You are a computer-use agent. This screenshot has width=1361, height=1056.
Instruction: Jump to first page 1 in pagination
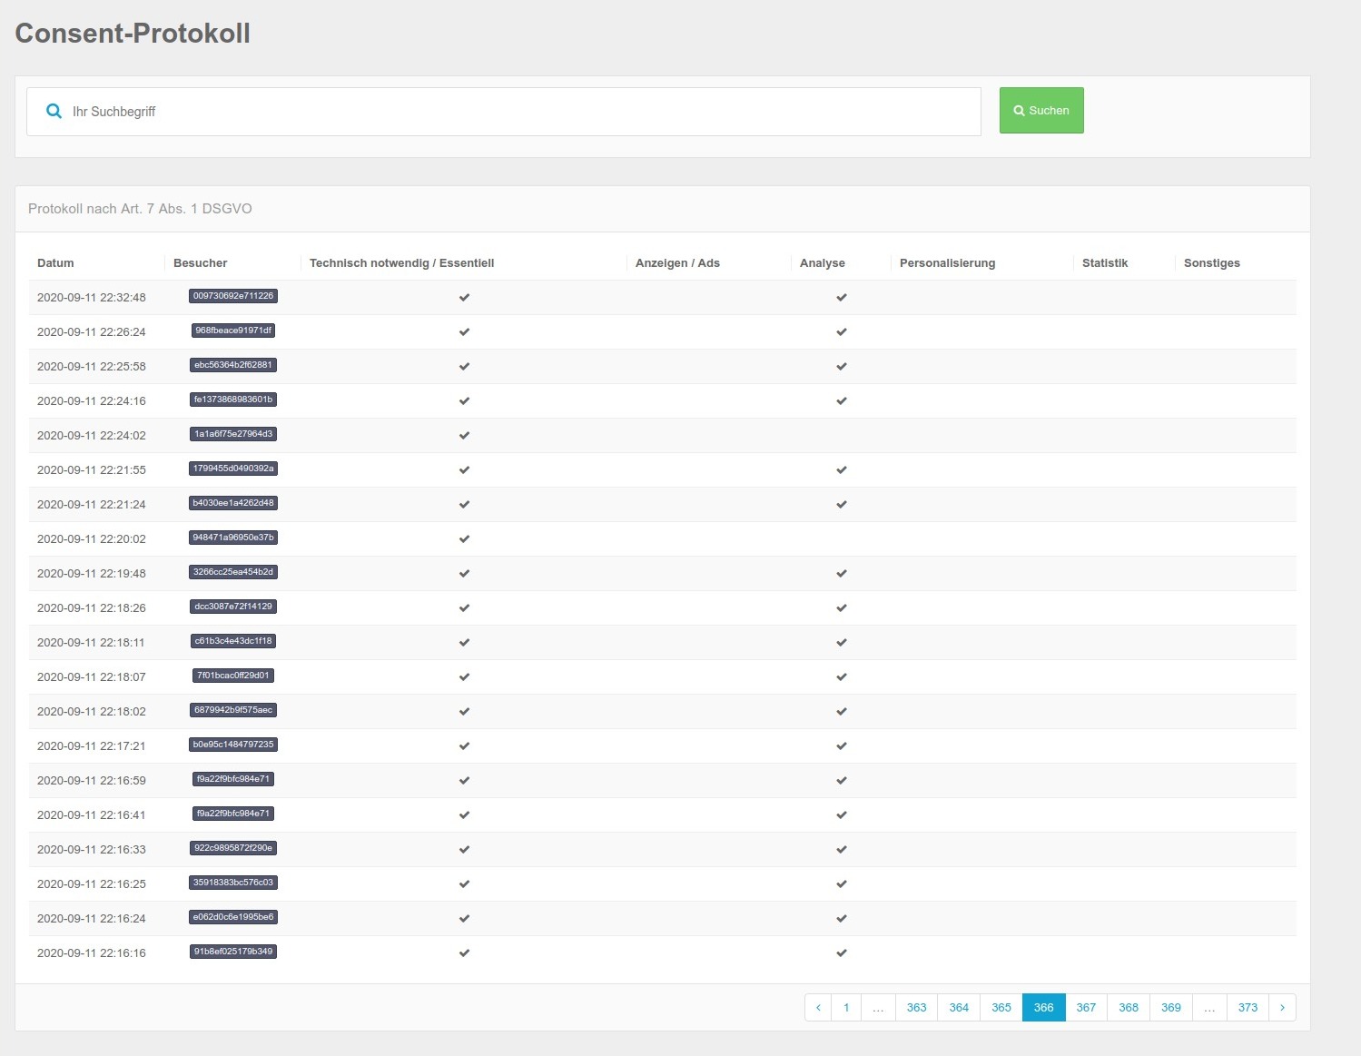846,1007
